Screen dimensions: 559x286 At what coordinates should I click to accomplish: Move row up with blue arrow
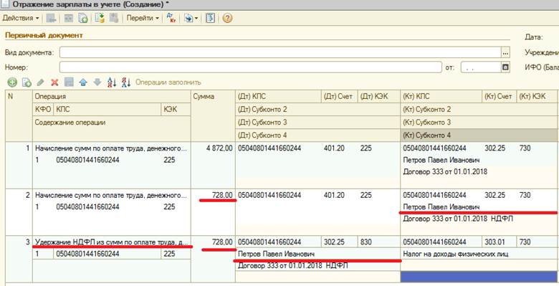click(x=83, y=82)
